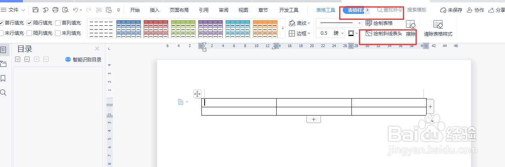Open the 插入 Insert tab
Screen dimensions: 505x167
[155, 10]
